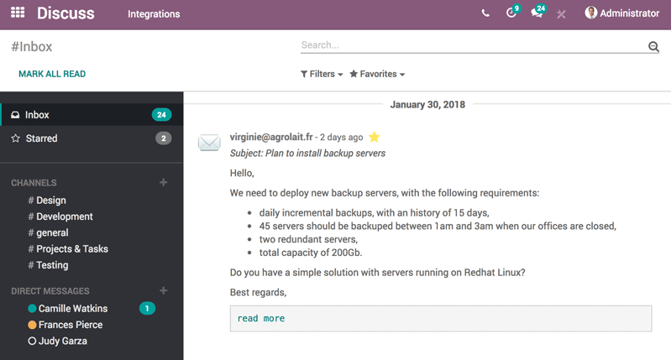Click the 'Hello,' greeting line
671x360 pixels.
(x=242, y=173)
